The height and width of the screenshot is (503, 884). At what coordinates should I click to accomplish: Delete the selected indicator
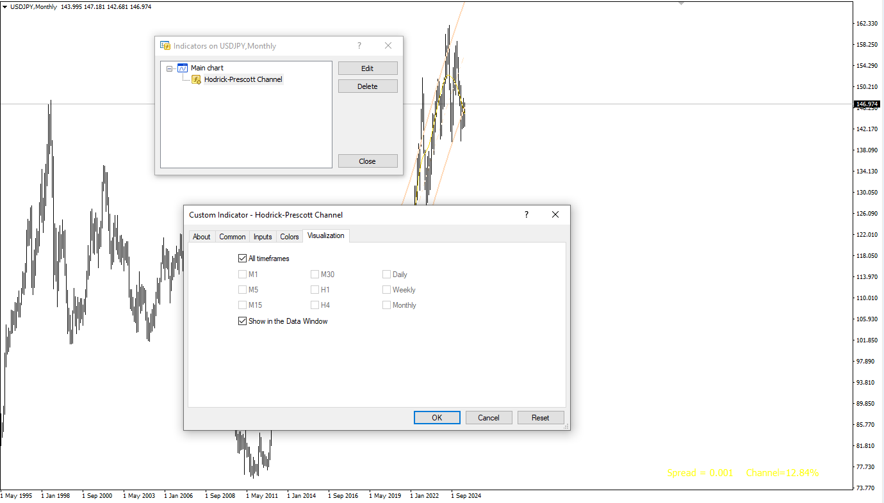coord(368,86)
